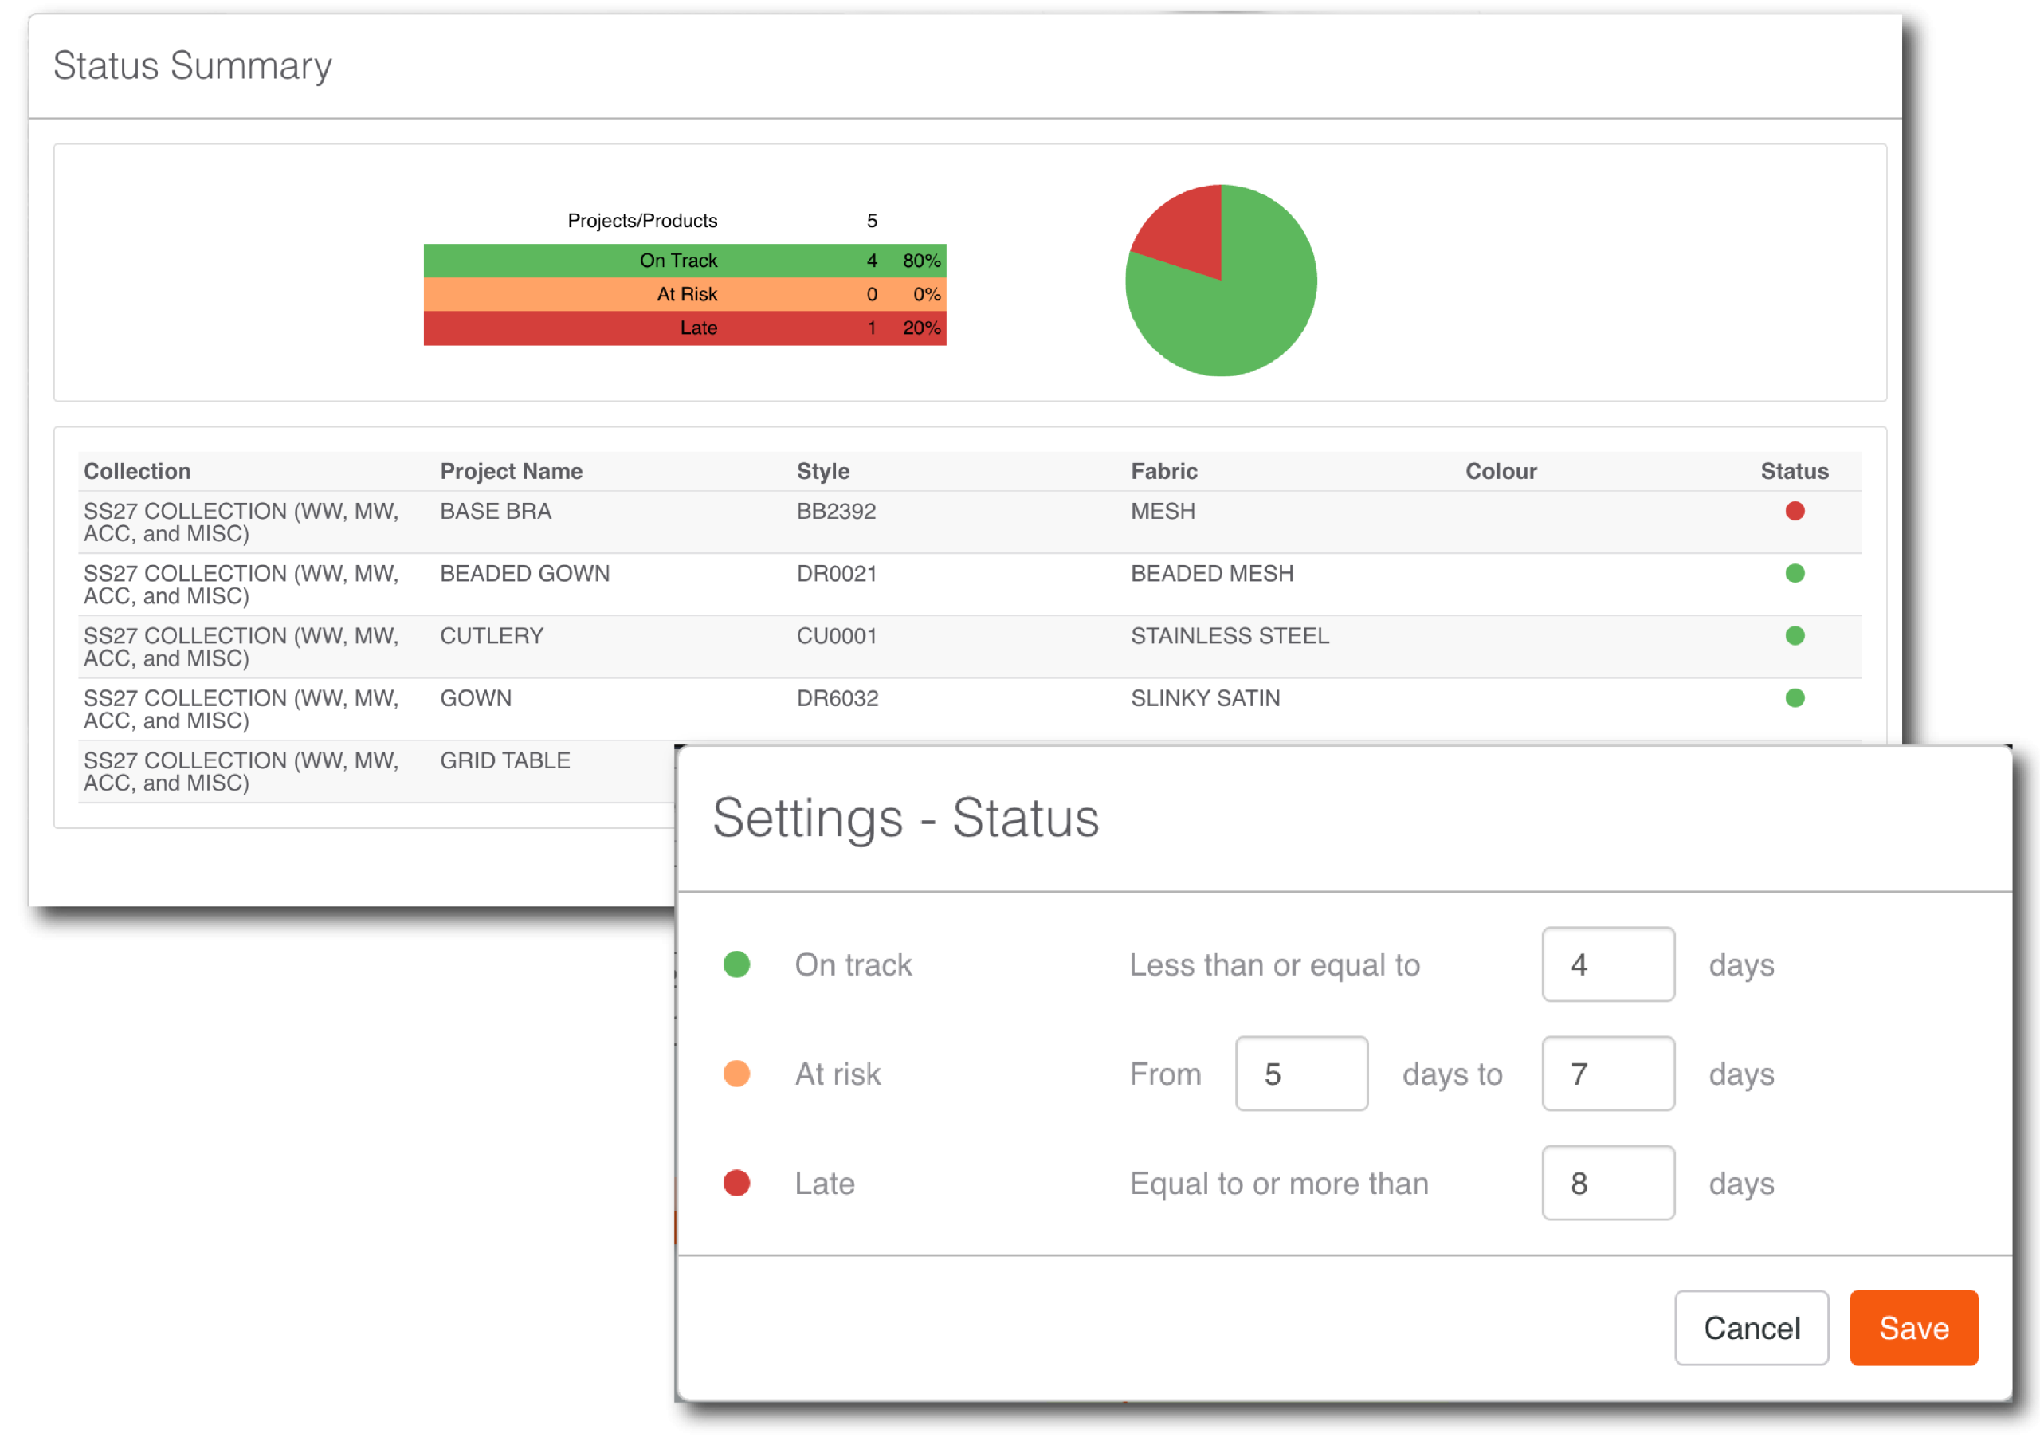The width and height of the screenshot is (2040, 1445).
Task: Select the green On Track summary row
Action: [x=685, y=261]
